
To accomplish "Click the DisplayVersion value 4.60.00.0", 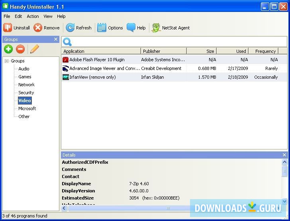I will [139, 191].
